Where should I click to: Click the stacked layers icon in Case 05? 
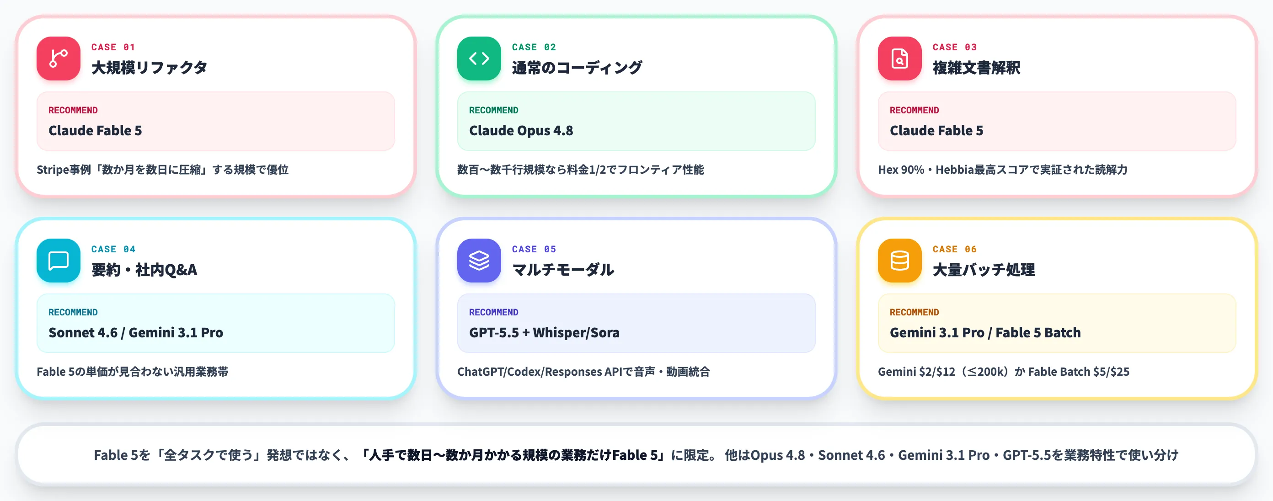pyautogui.click(x=479, y=261)
